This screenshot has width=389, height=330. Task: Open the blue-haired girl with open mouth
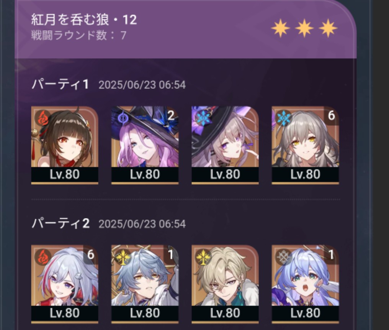tap(306, 284)
